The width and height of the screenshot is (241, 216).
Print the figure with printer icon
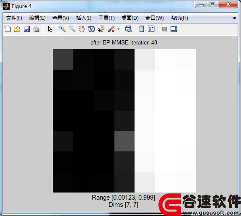click(x=36, y=29)
